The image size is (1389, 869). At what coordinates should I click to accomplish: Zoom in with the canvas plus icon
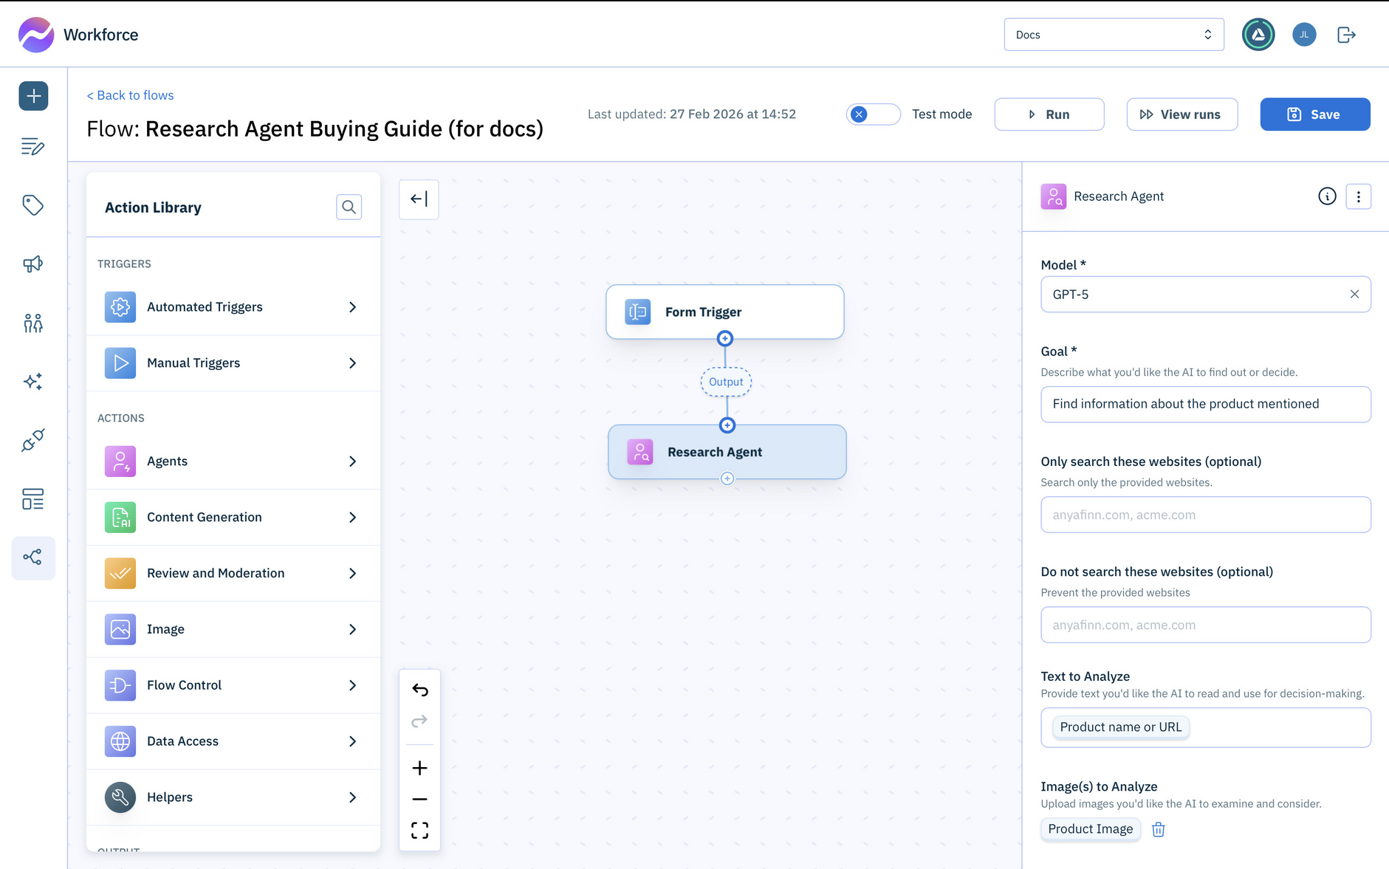(x=419, y=768)
